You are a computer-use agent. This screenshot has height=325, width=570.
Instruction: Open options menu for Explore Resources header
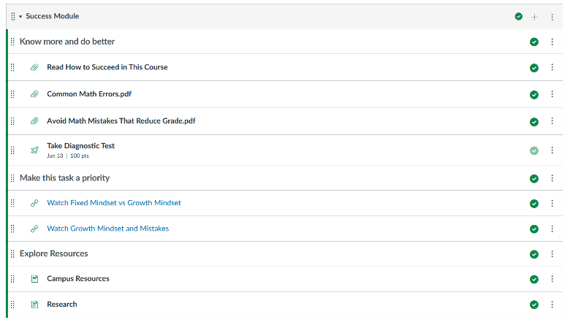[x=552, y=254]
